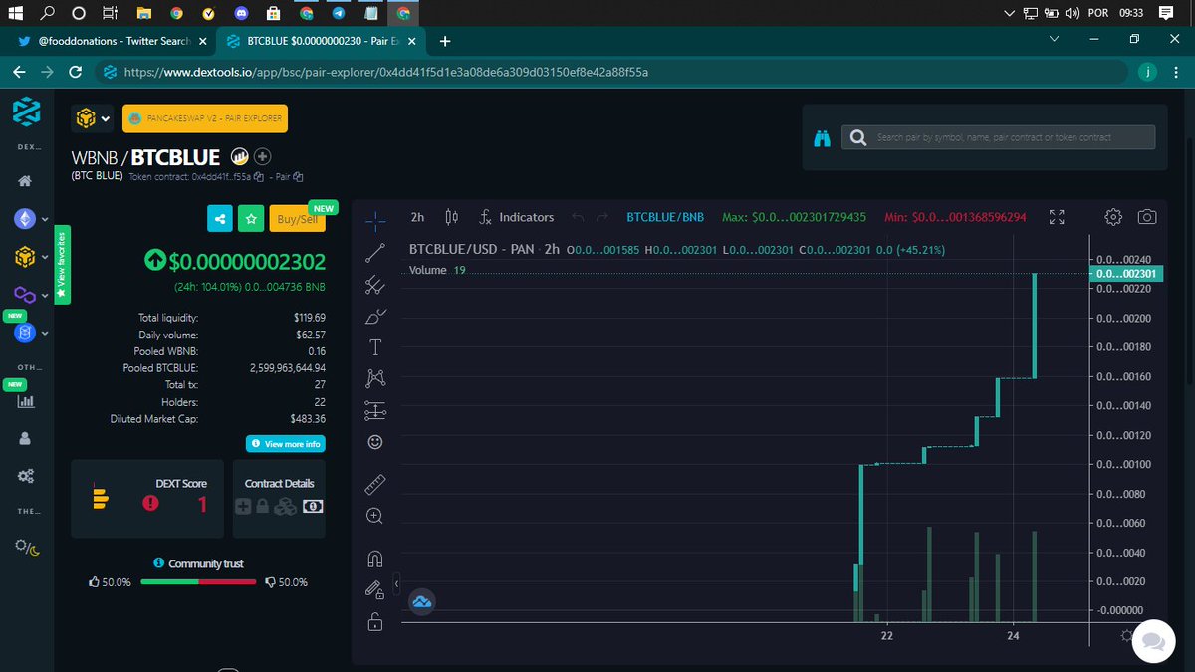Select the Binance Smart Chain sidebar icon
Viewport: 1195px width, 672px height.
[24, 257]
